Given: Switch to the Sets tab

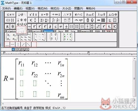Looking at the screenshot, I should [61, 31].
